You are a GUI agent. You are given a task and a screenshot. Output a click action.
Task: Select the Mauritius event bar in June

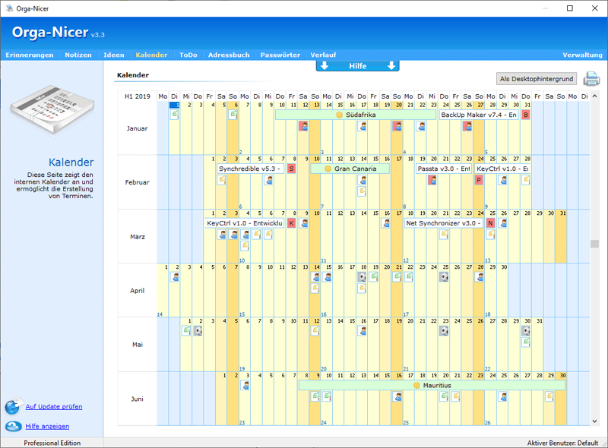click(x=432, y=386)
